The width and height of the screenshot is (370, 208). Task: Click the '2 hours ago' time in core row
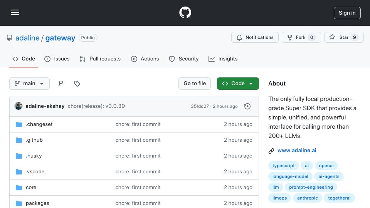coord(238,188)
